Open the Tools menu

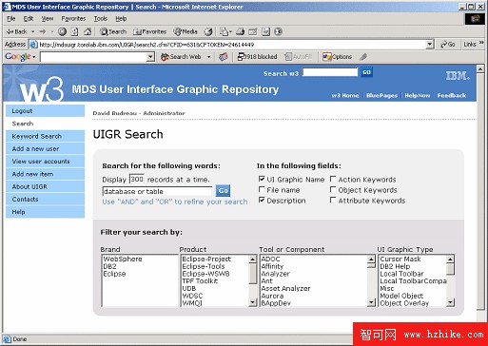101,19
